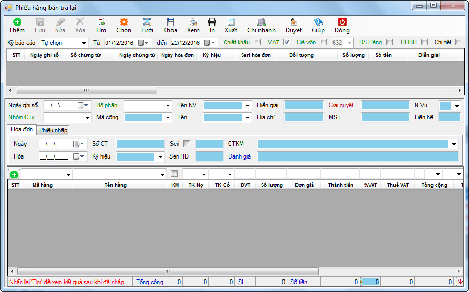Expand the Kỳ báo cáo dropdown
The image size is (469, 292).
pos(84,43)
